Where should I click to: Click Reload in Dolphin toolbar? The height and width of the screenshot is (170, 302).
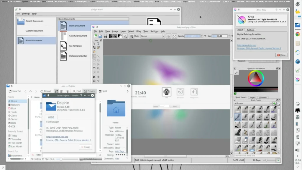[46, 91]
